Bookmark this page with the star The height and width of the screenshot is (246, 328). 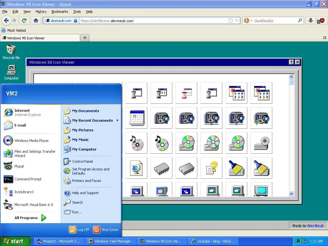[x=230, y=20]
